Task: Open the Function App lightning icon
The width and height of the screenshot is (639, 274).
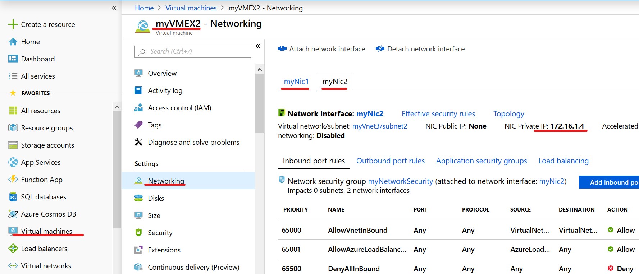Action: (13, 179)
